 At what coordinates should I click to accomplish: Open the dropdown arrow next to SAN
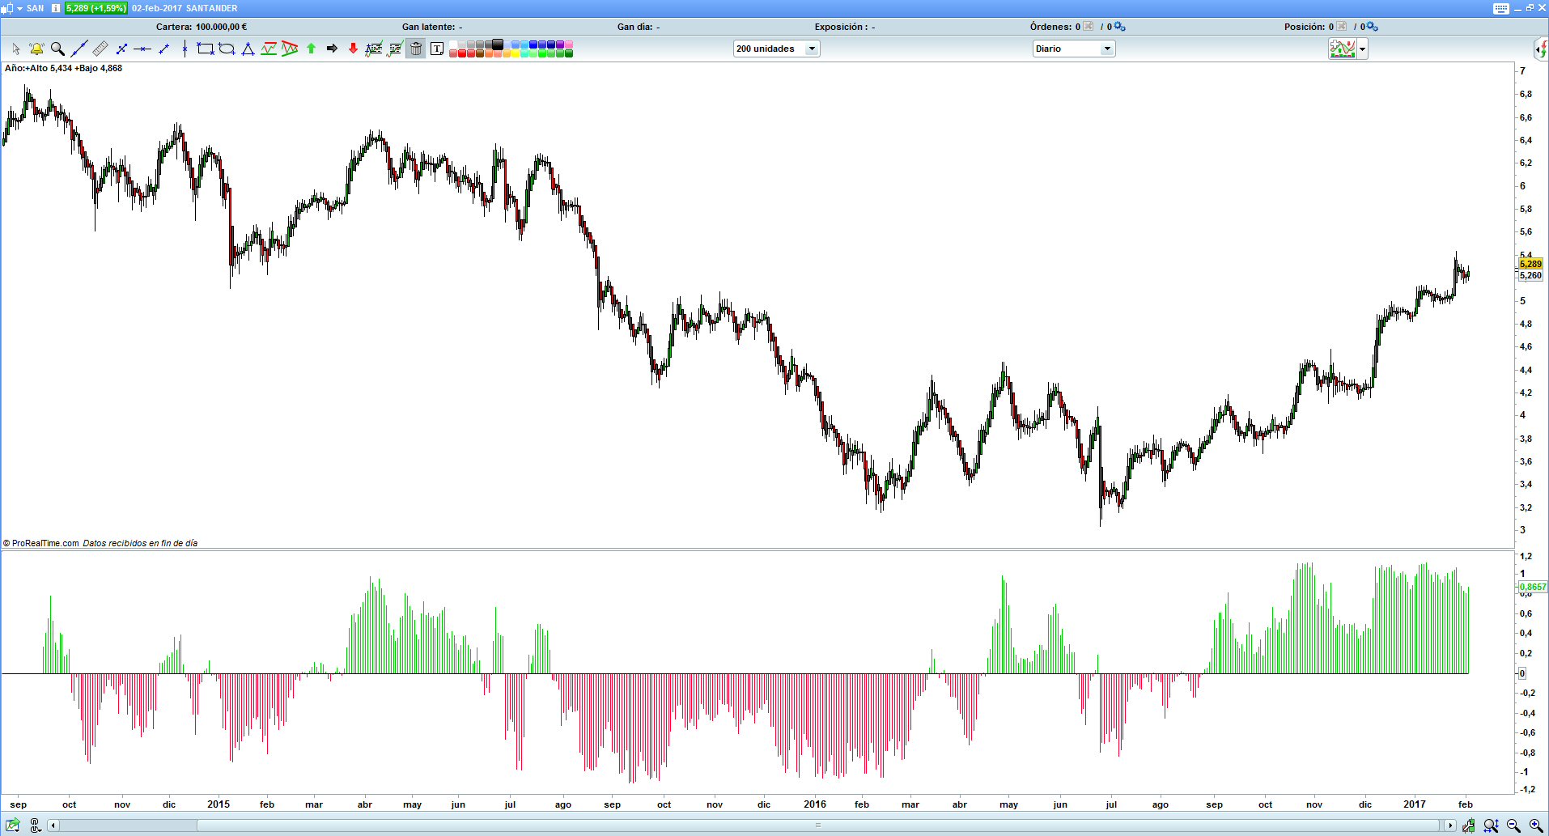(x=19, y=8)
